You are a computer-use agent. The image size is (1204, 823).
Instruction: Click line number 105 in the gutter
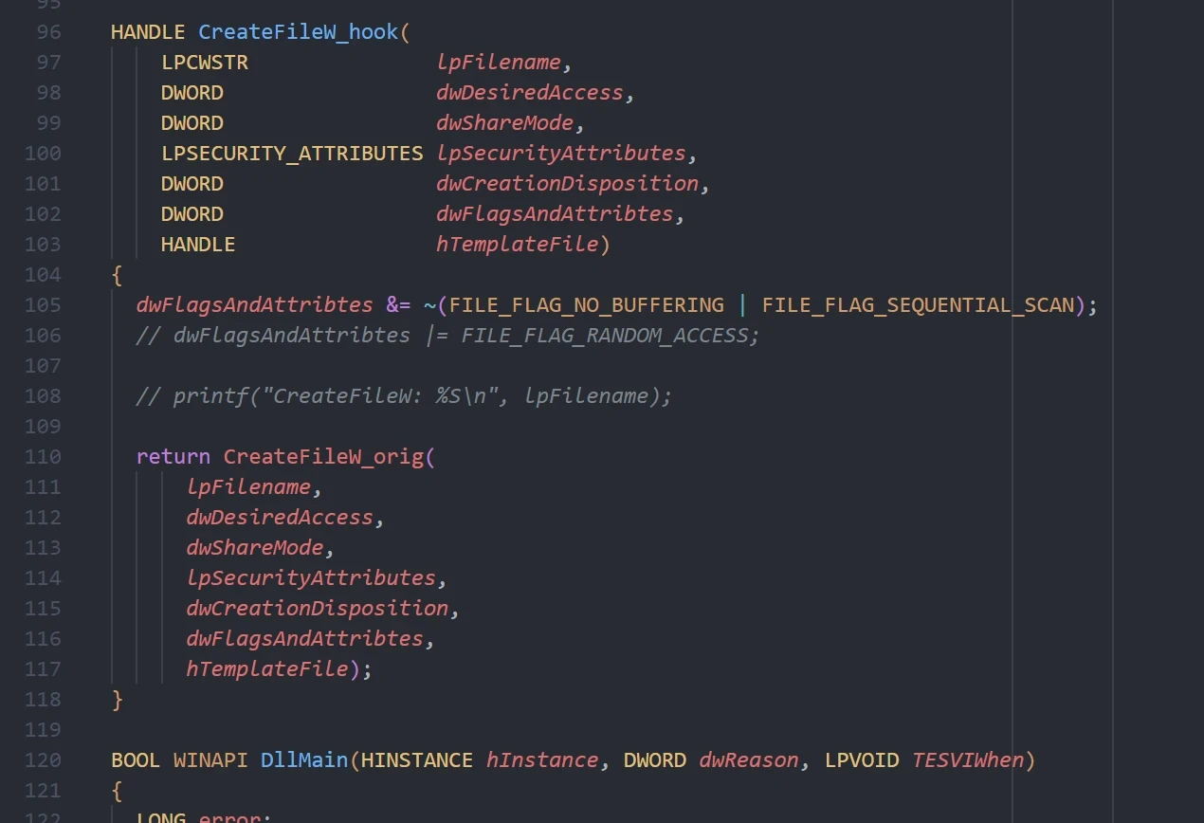pos(43,305)
